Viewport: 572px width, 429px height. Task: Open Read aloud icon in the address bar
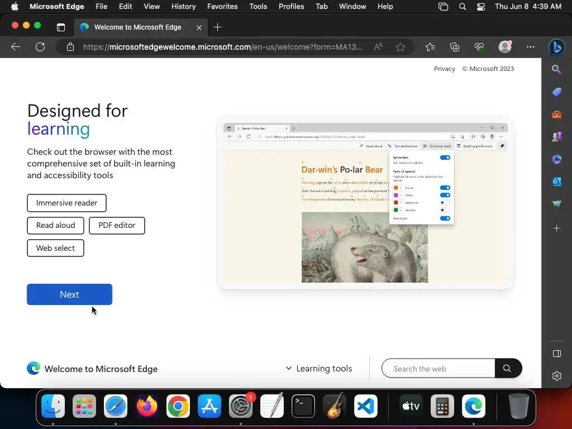[378, 47]
